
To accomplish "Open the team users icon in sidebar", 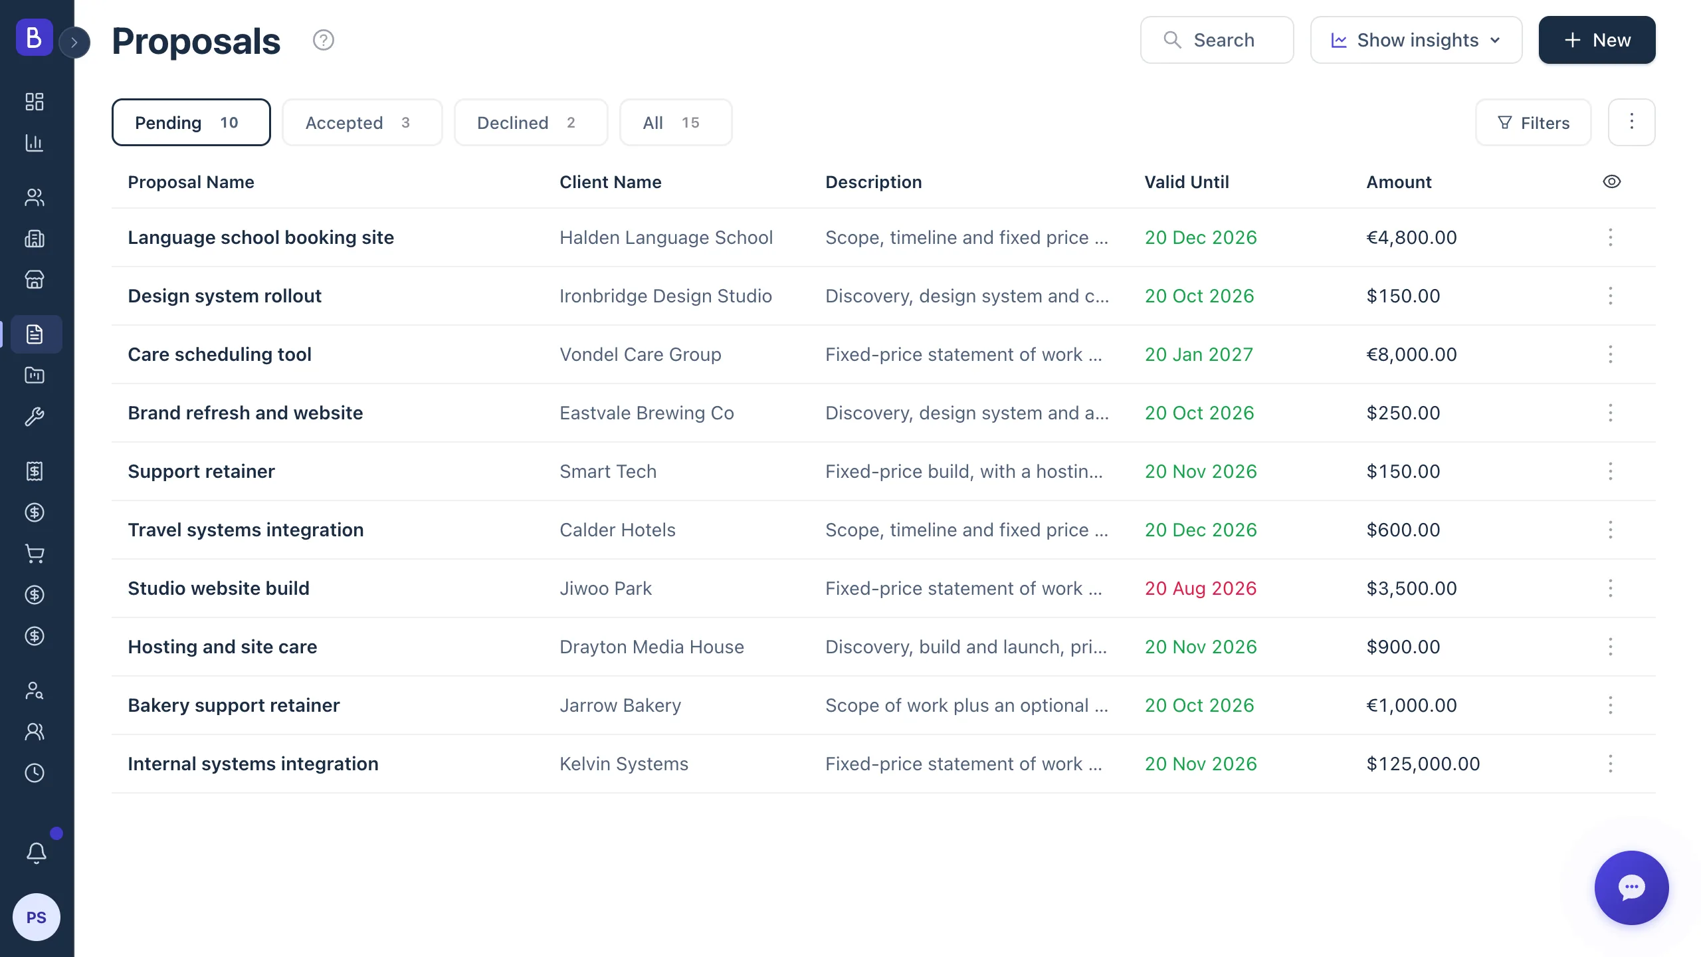I will (x=35, y=732).
